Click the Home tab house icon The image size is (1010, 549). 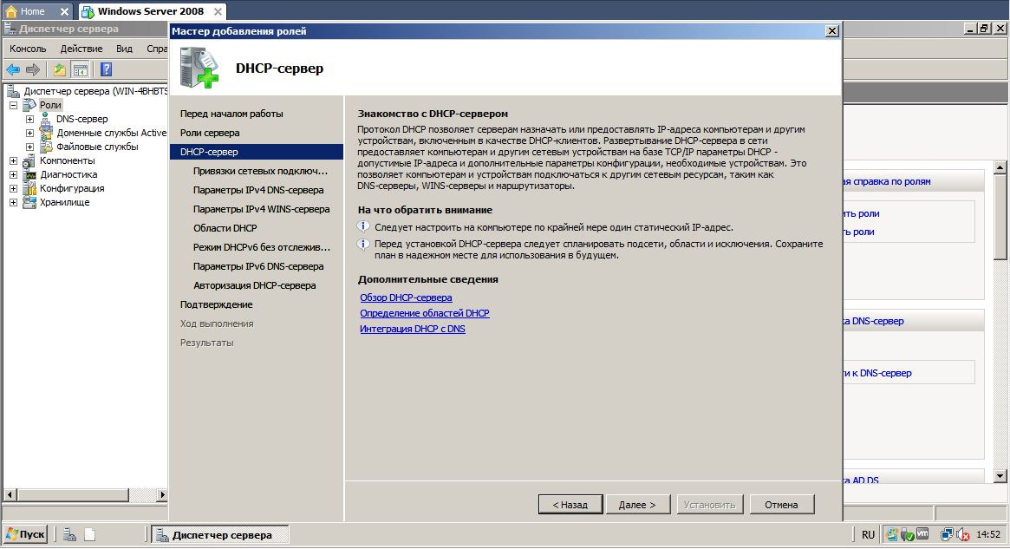[11, 11]
